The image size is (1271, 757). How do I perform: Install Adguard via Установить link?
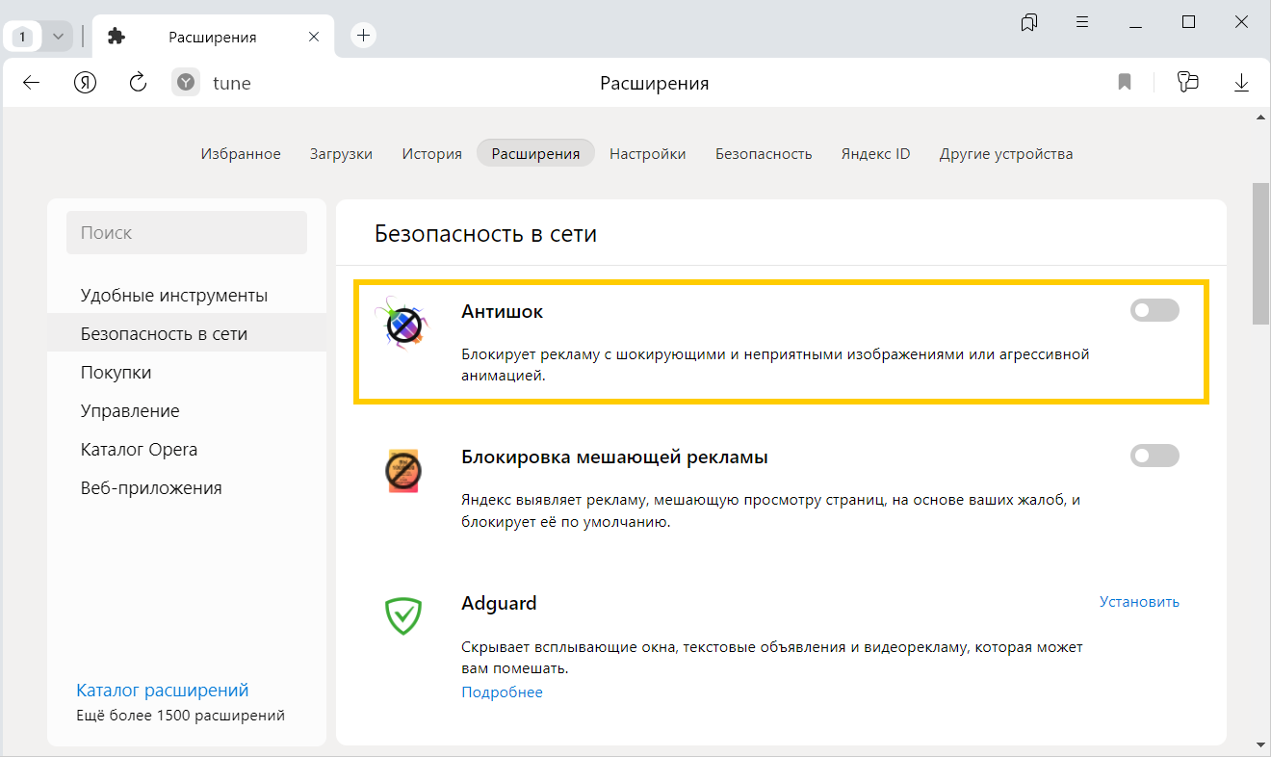(x=1139, y=602)
